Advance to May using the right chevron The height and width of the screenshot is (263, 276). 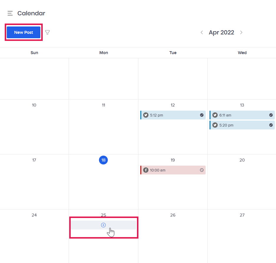coord(241,32)
